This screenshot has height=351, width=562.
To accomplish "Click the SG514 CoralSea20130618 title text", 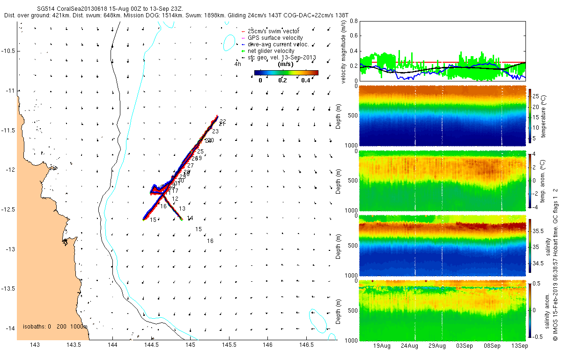I will (72, 9).
